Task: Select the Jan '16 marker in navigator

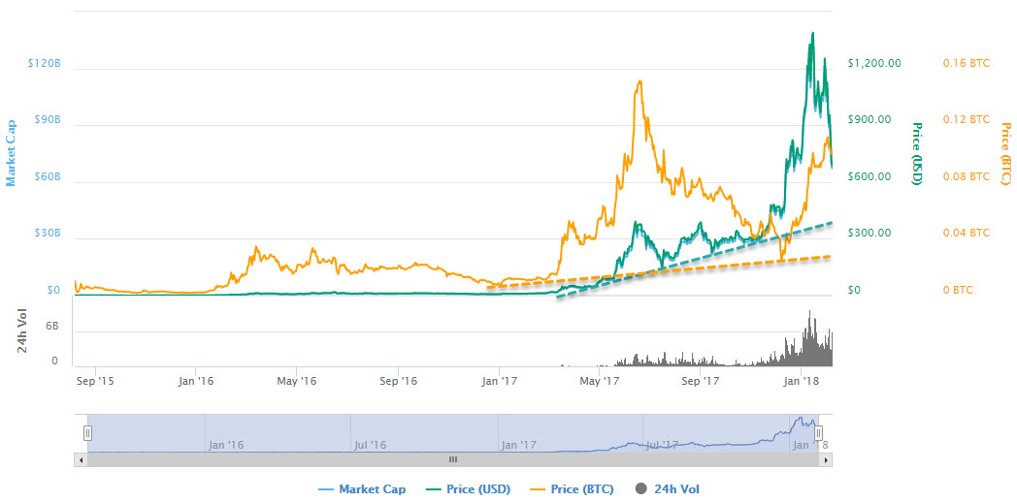Action: 225,445
